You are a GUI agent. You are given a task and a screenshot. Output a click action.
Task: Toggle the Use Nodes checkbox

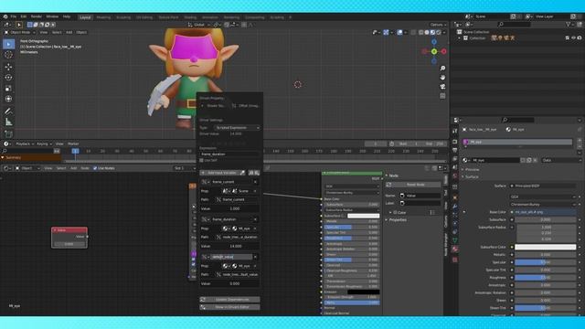[95, 168]
